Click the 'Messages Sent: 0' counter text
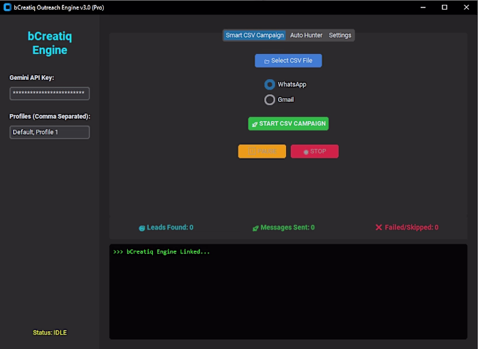Viewport: 478px width, 349px height. point(287,227)
